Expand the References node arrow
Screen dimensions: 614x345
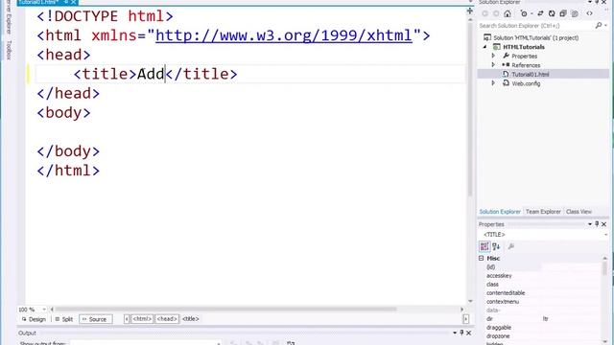tap(493, 65)
